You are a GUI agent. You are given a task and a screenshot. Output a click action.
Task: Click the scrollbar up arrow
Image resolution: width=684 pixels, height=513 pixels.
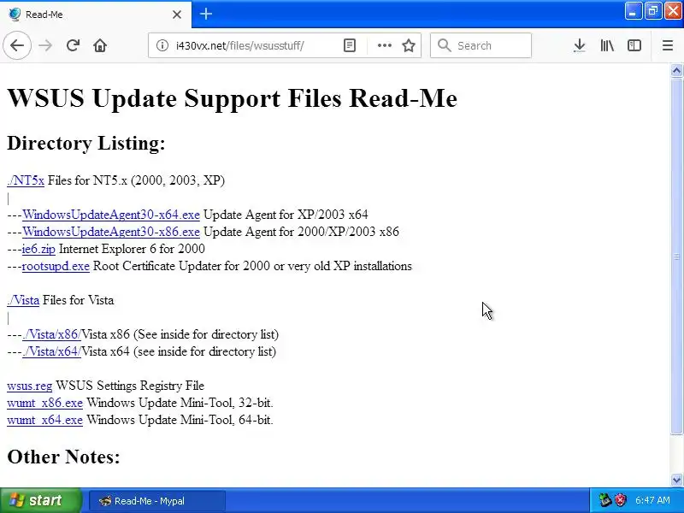click(x=676, y=70)
